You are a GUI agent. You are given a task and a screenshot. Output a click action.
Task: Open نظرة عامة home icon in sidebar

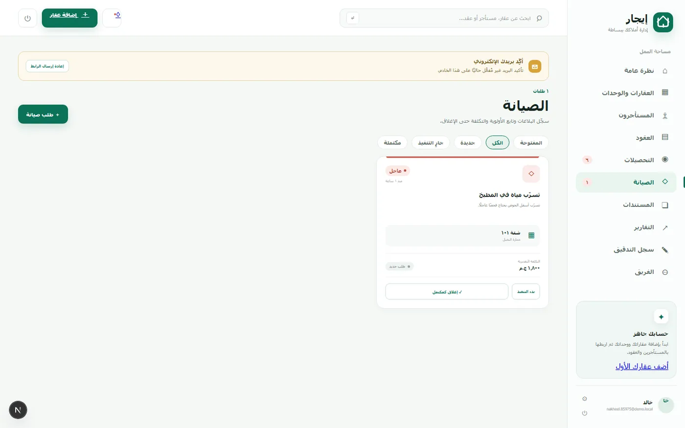(665, 71)
